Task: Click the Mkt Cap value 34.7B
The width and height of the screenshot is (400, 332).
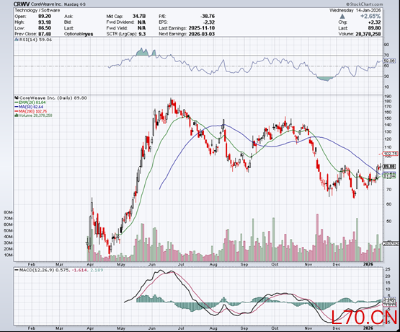Action: coord(139,17)
